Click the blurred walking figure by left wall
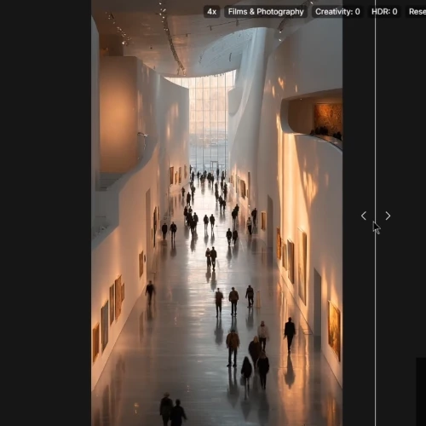Viewport: 426px width, 426px height. [150, 292]
